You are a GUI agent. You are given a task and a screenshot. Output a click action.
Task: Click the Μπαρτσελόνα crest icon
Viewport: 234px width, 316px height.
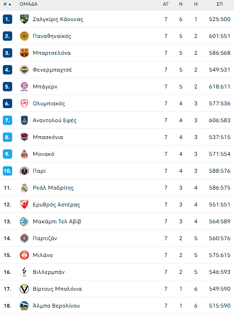24,53
